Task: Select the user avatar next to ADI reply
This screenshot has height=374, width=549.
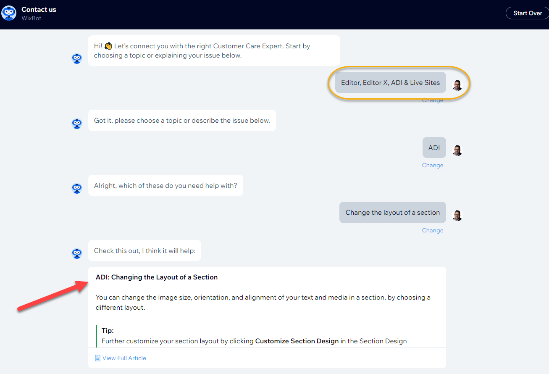Action: (x=457, y=150)
